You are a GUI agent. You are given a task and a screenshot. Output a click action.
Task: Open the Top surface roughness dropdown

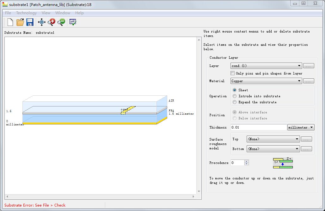tap(273, 139)
